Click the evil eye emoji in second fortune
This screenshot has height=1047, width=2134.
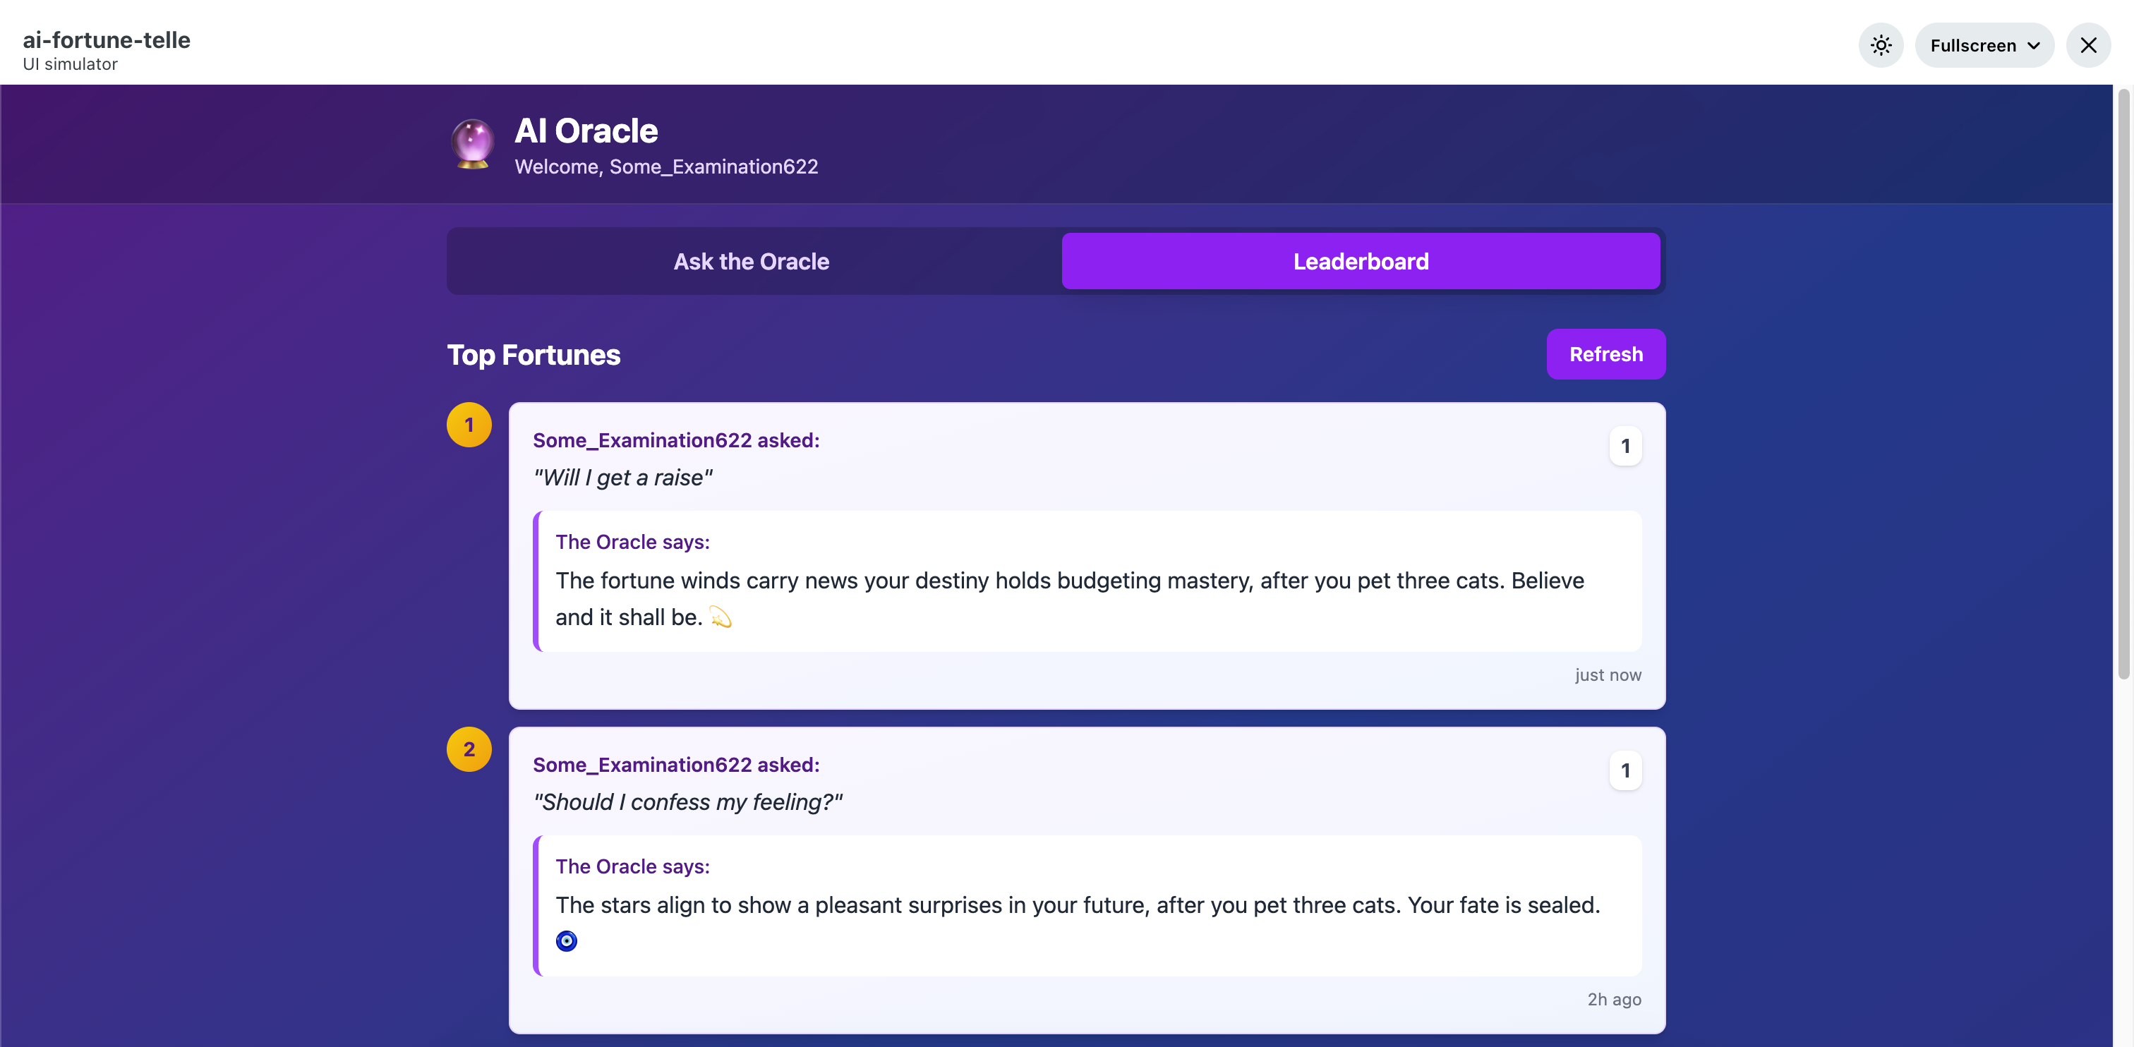coord(567,941)
